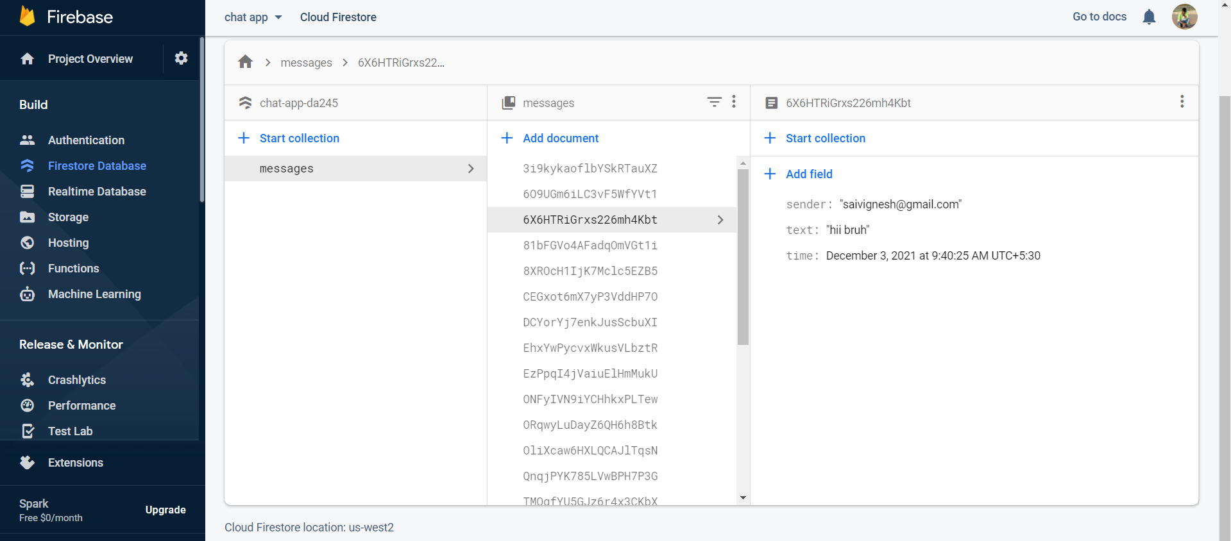Click the document icon beside 6X6HTRiGrxs226mh4Kbt header
The height and width of the screenshot is (541, 1231).
tap(772, 103)
